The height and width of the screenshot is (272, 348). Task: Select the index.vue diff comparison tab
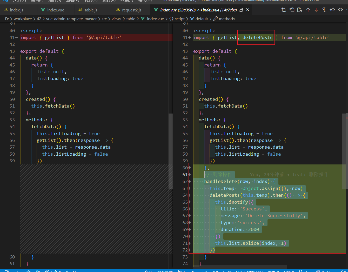[198, 10]
